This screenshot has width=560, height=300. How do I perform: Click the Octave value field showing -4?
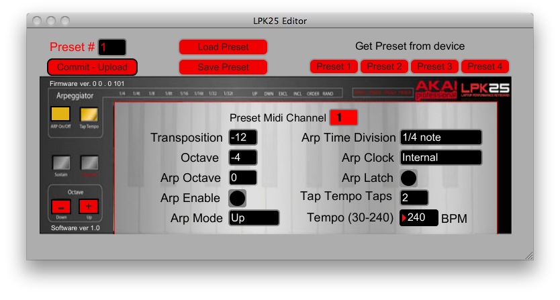click(243, 158)
